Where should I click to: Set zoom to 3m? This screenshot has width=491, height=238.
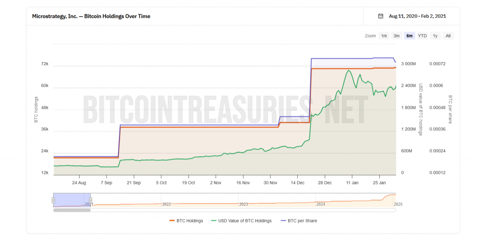pos(397,36)
